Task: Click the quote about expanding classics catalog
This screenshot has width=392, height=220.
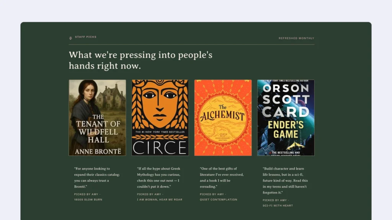Action: pos(97,178)
